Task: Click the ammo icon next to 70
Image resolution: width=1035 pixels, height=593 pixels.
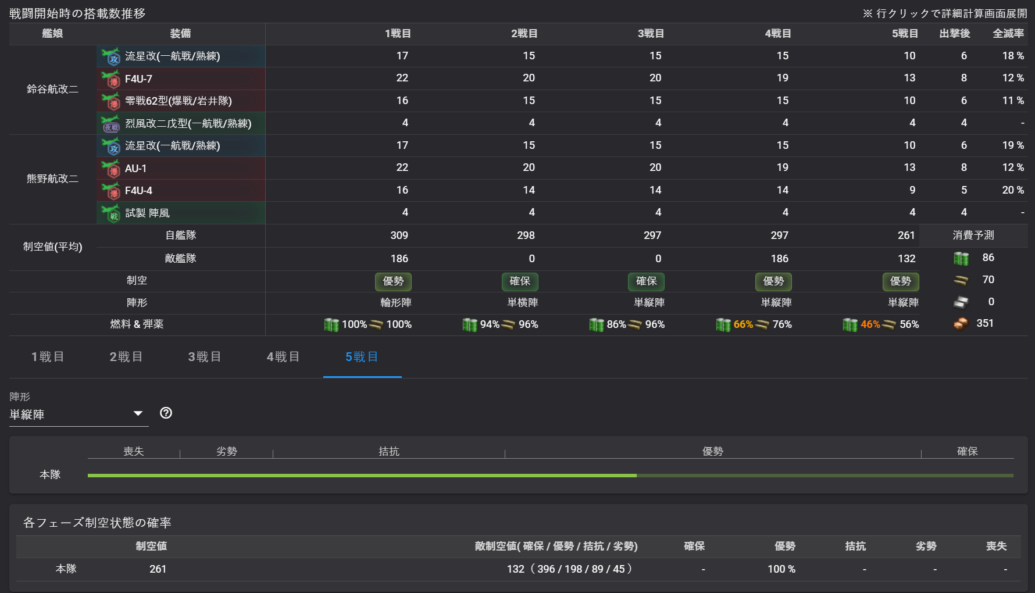Action: [x=961, y=280]
